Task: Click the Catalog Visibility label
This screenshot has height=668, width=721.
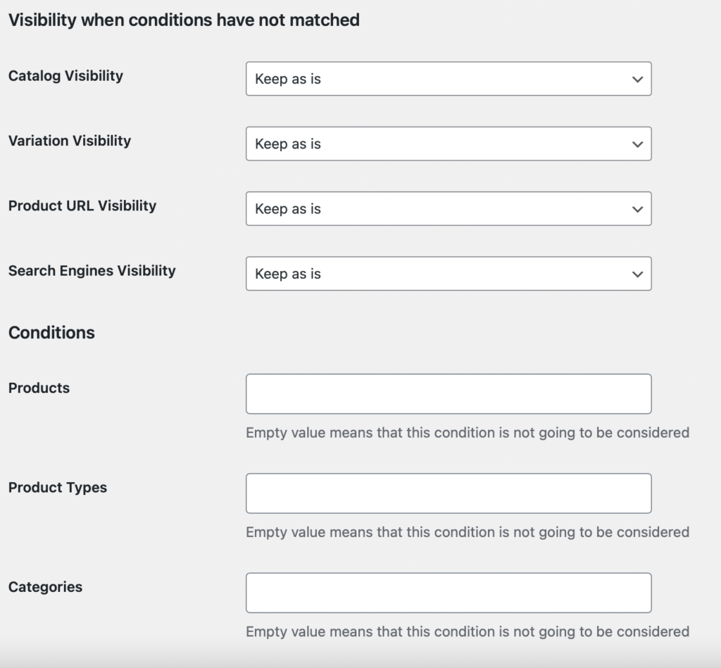Action: 65,76
